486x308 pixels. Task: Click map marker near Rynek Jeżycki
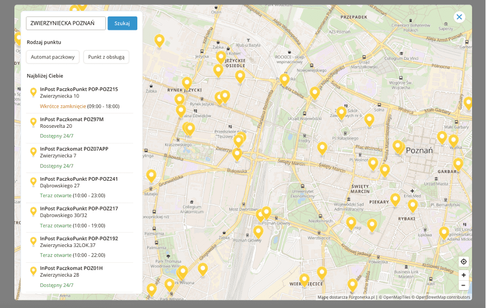(187, 83)
